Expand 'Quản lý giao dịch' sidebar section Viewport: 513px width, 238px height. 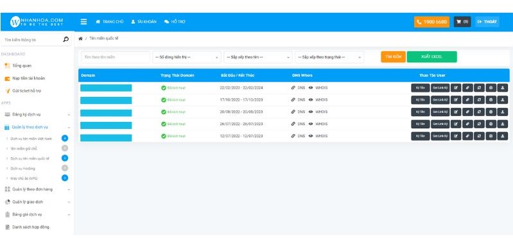click(x=37, y=202)
